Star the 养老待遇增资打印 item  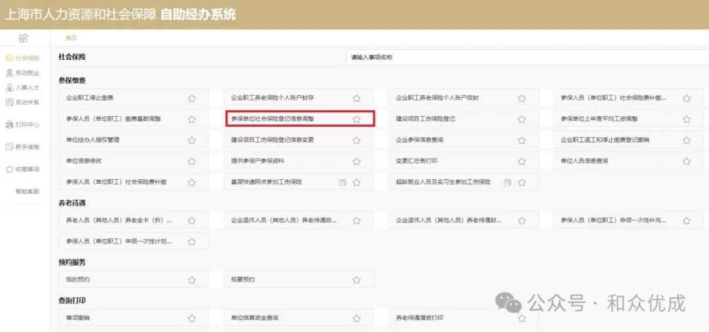coord(522,318)
